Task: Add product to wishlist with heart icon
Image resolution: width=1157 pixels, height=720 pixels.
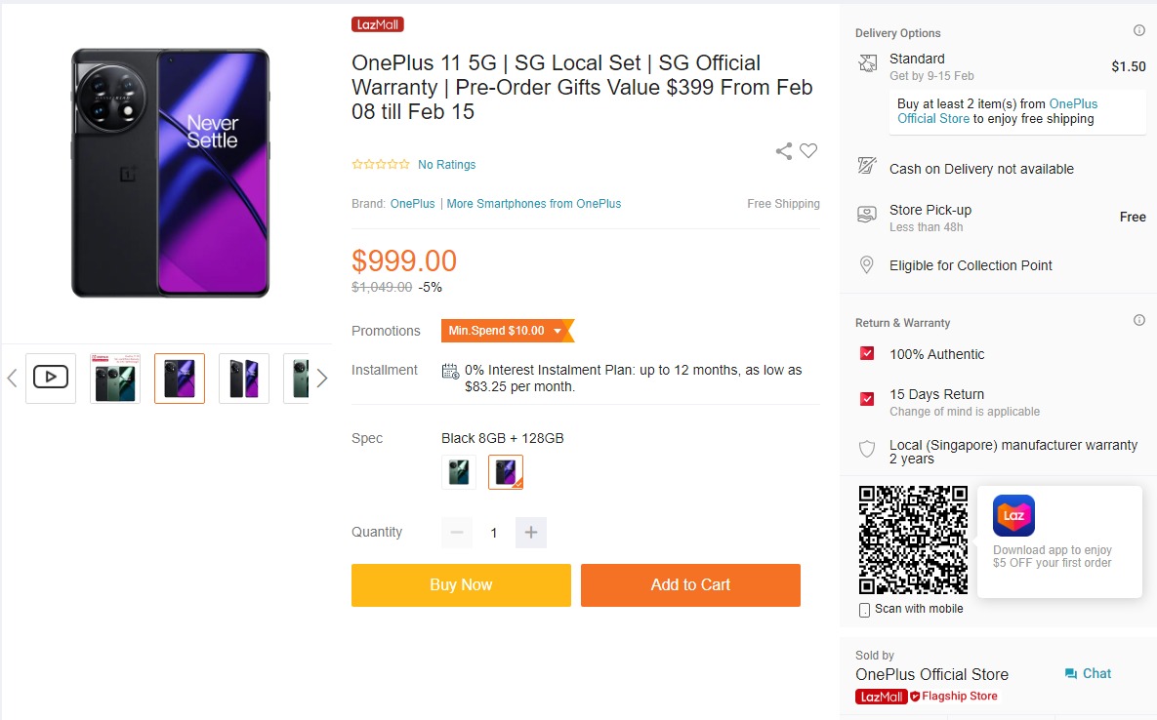Action: pos(808,151)
